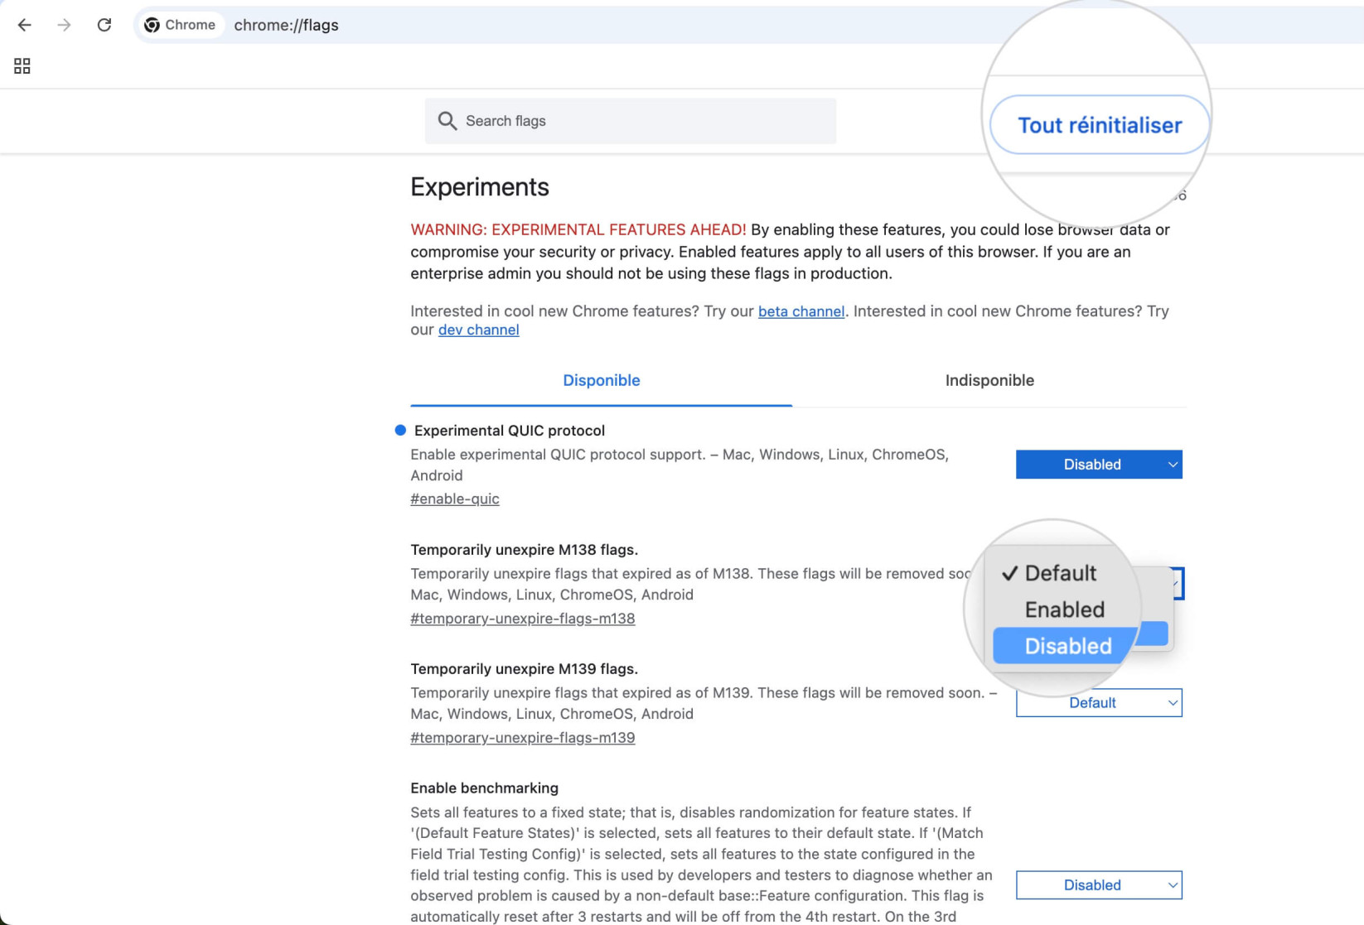Click the Temporarily unexpire M138 flags title
This screenshot has height=925, width=1364.
click(x=525, y=550)
